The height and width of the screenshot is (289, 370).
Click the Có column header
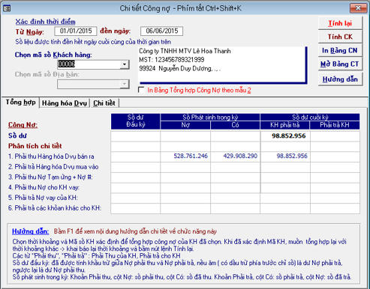tap(235, 125)
